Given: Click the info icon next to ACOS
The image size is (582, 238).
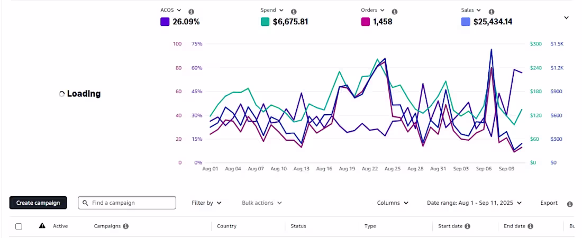Looking at the screenshot, I should (191, 12).
